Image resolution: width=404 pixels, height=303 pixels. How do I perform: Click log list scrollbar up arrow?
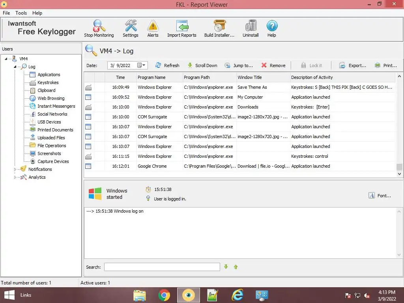point(399,76)
